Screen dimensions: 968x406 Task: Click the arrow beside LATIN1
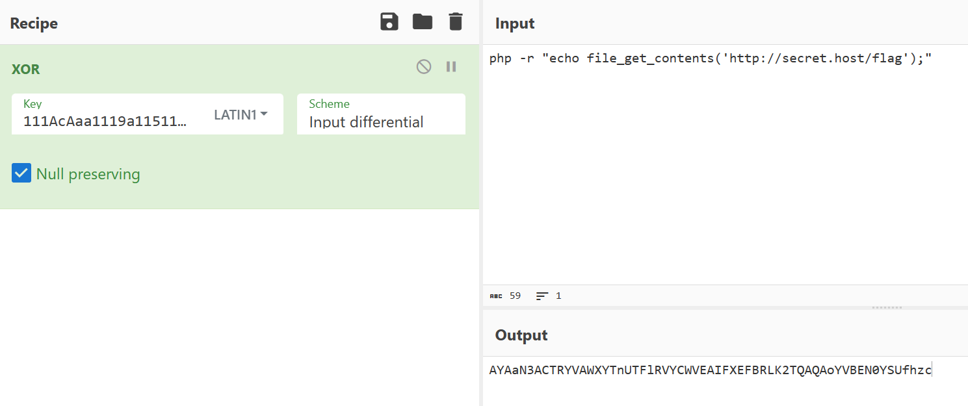(264, 114)
